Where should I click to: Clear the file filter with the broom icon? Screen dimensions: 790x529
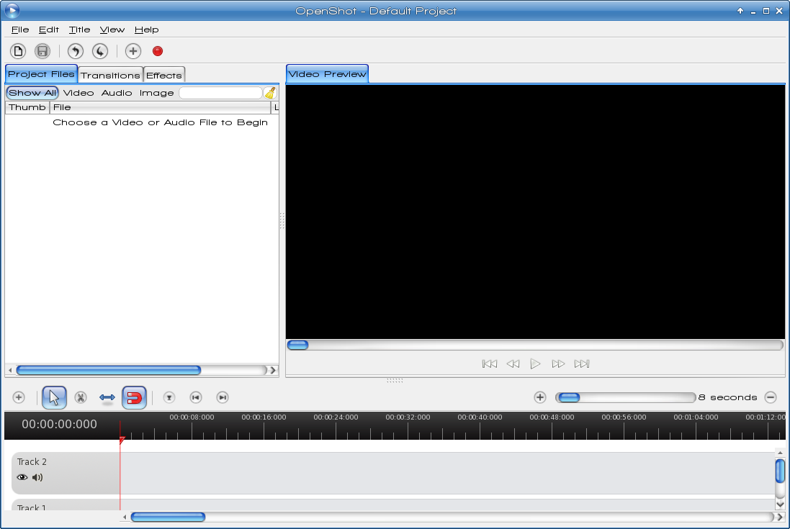pos(271,93)
